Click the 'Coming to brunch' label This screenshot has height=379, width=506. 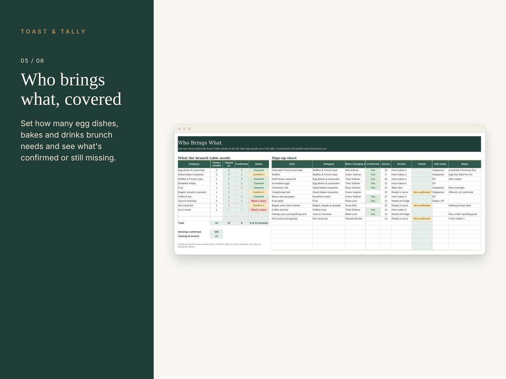tap(189, 236)
